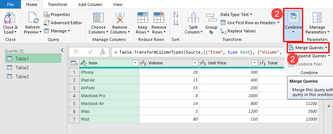Open the Data Type: Text dropdown
Screen dimensions: 333x134
click(236, 15)
